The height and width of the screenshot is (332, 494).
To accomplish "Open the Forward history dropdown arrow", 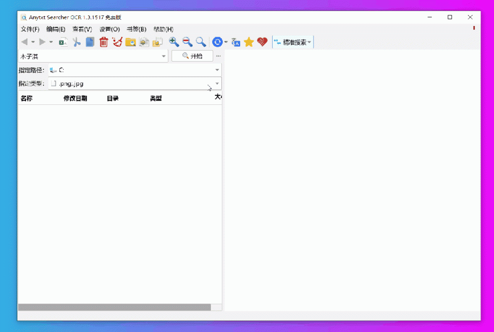I will [x=51, y=42].
